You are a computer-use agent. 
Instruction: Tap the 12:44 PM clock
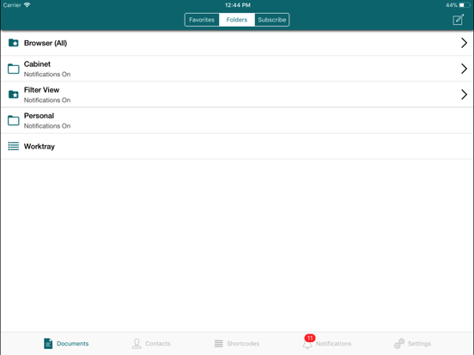pos(238,5)
